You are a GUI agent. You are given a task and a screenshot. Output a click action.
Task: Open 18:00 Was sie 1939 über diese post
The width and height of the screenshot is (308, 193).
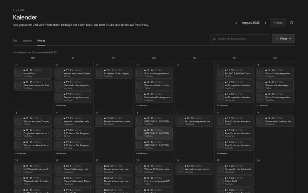pyautogui.click(x=154, y=169)
